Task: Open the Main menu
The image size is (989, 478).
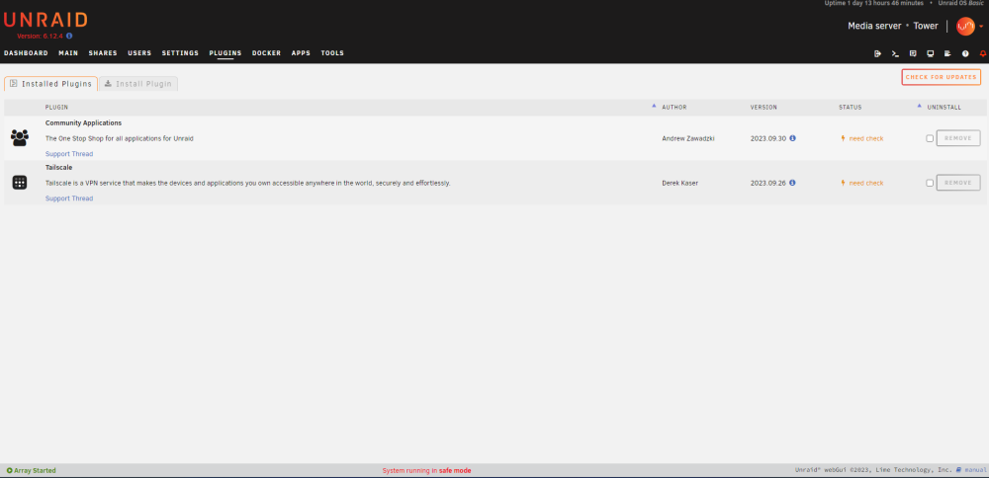Action: [x=68, y=53]
